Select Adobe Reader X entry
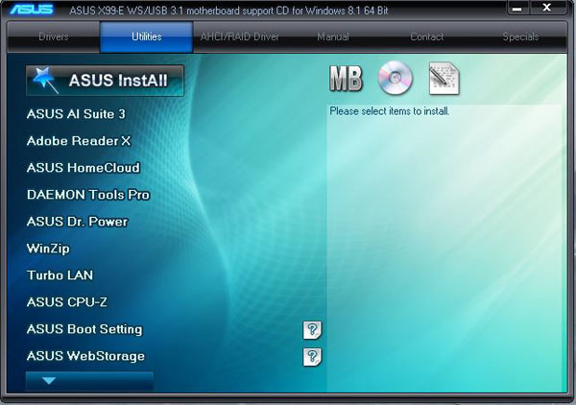This screenshot has width=576, height=405. pyautogui.click(x=79, y=141)
